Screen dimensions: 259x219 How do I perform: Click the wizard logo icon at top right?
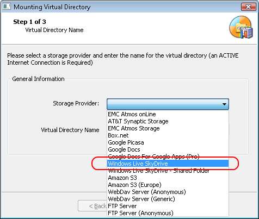[241, 27]
